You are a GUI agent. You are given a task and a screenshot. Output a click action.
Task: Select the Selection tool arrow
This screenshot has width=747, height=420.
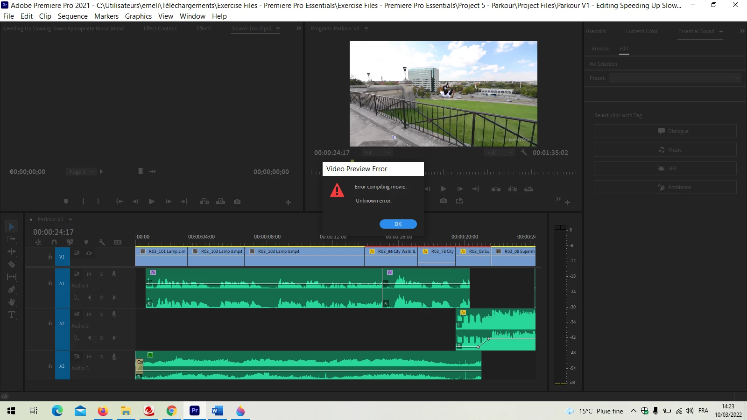click(12, 226)
